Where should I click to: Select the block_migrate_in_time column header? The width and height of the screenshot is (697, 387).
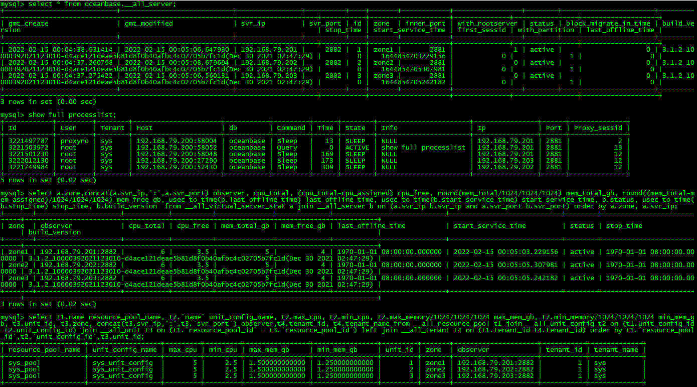tap(608, 24)
